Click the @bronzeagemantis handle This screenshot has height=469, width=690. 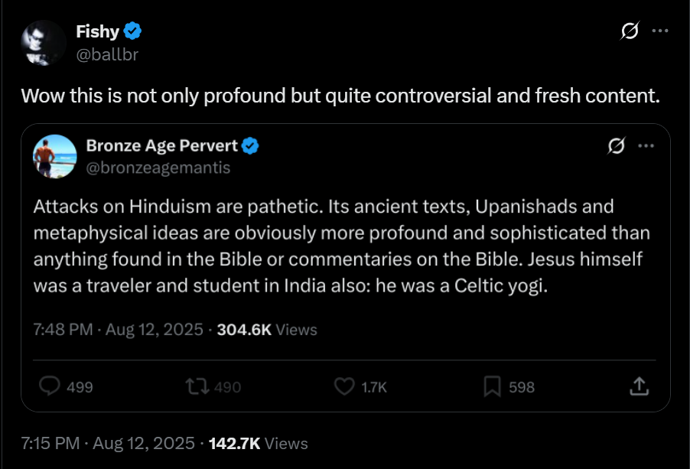coord(158,167)
